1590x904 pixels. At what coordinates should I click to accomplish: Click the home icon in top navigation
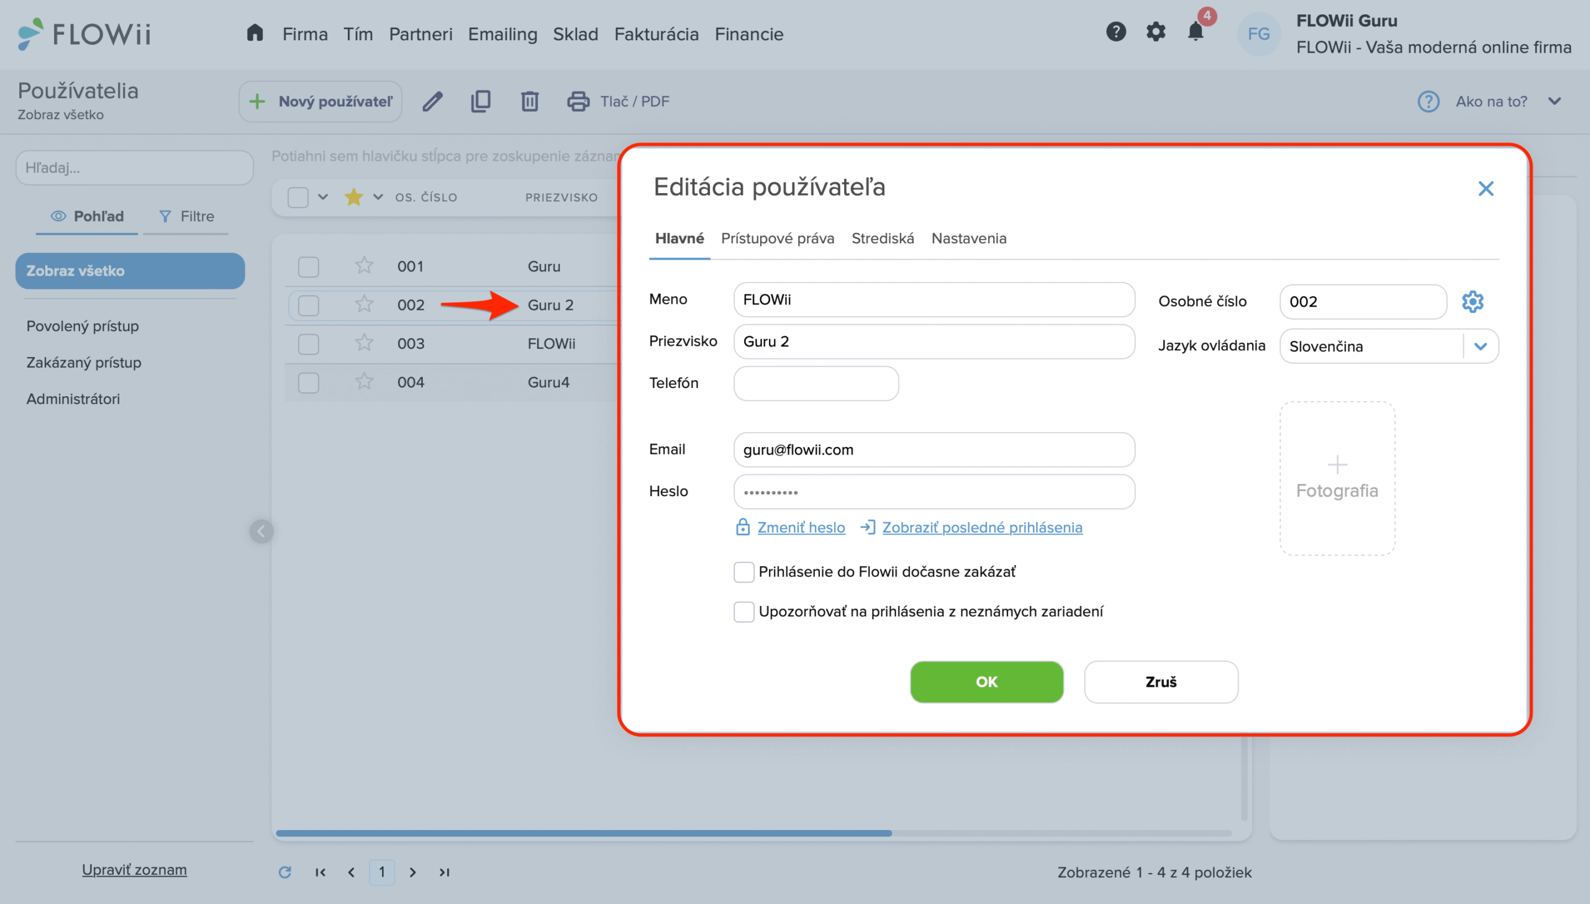[255, 34]
